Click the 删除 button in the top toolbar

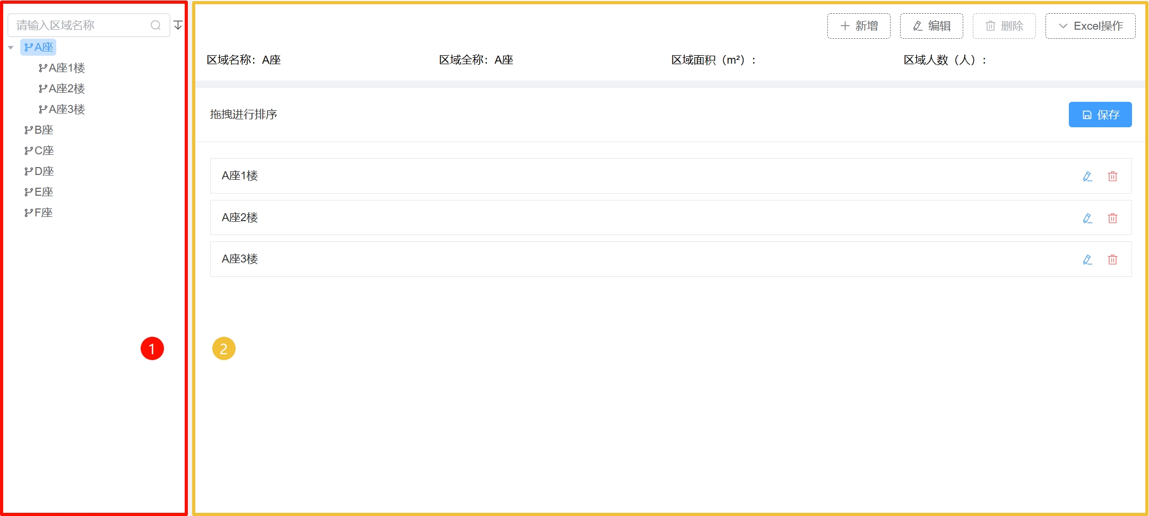(x=1004, y=26)
